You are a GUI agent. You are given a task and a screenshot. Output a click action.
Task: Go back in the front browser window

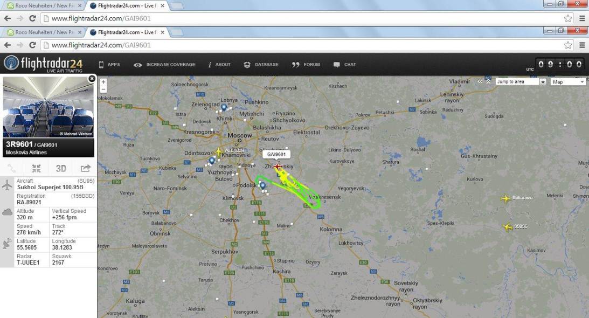[8, 45]
